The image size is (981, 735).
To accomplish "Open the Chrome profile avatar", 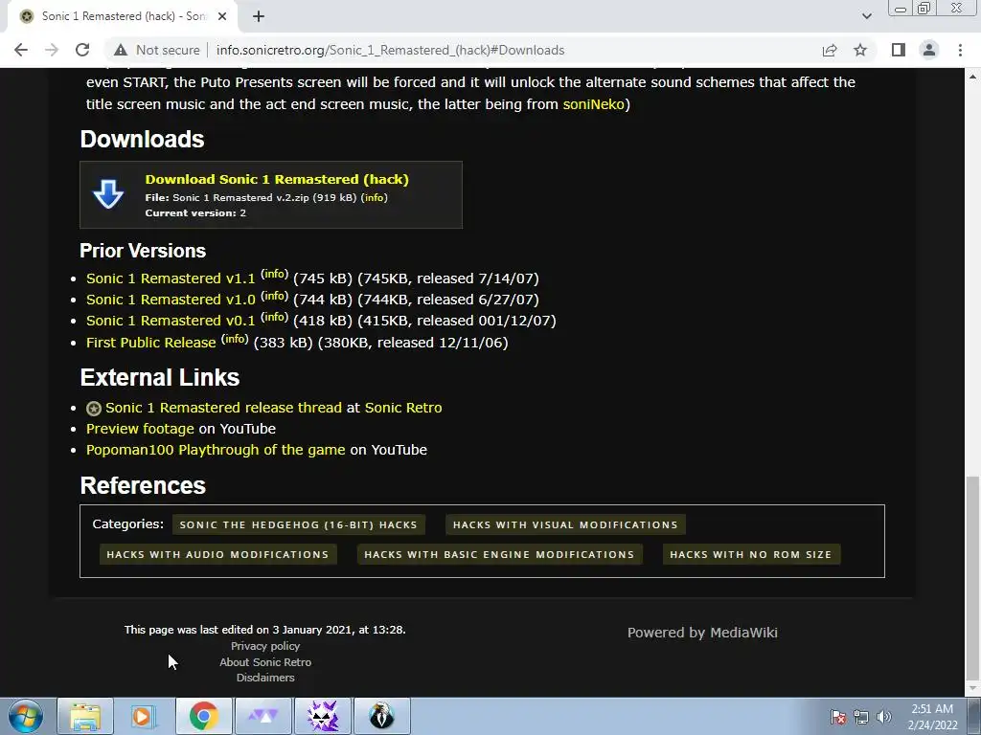I will [929, 50].
